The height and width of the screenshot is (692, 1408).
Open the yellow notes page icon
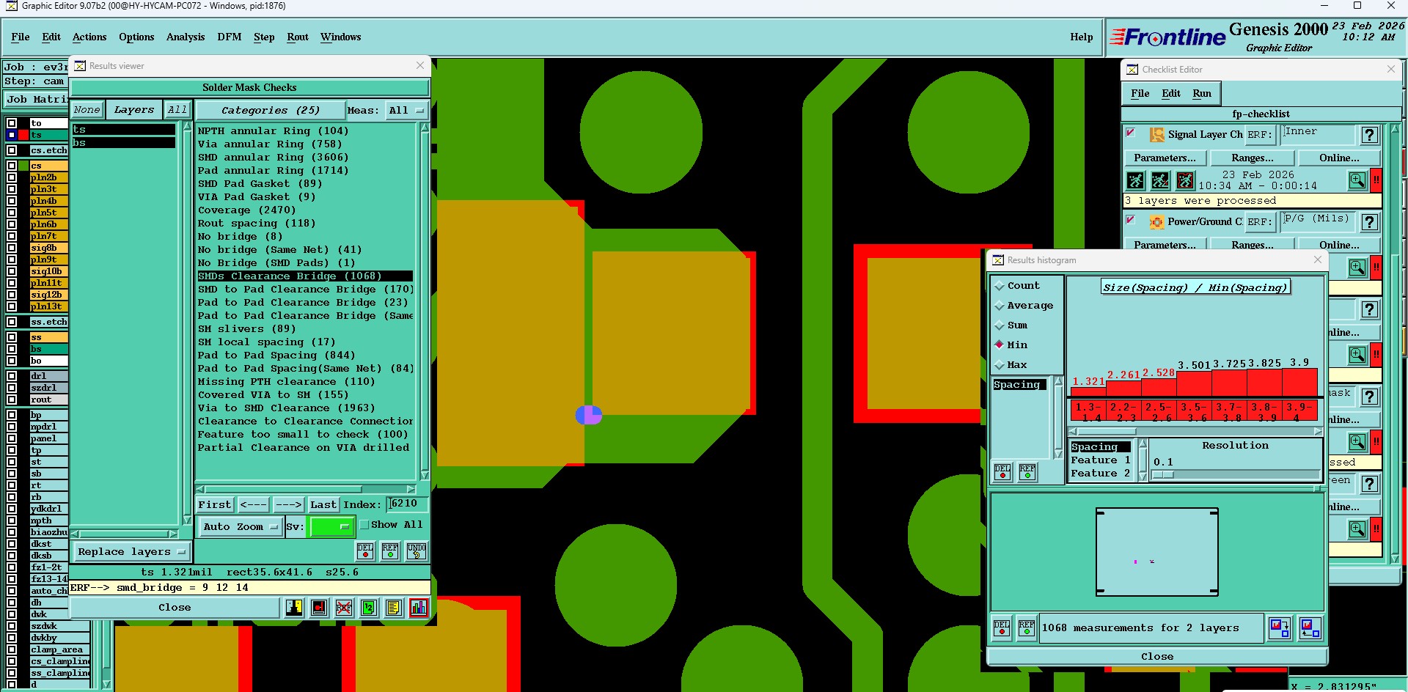coord(394,608)
